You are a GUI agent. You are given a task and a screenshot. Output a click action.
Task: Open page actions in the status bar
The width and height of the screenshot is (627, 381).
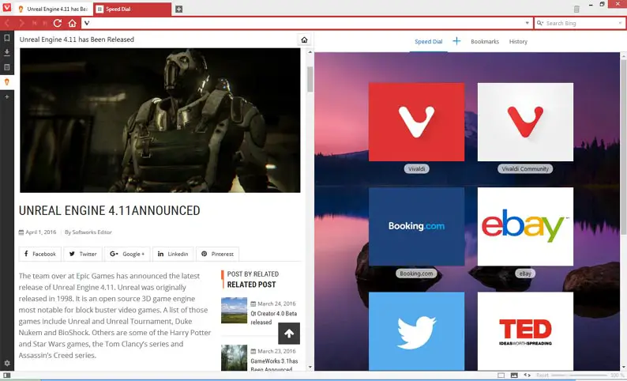click(527, 375)
